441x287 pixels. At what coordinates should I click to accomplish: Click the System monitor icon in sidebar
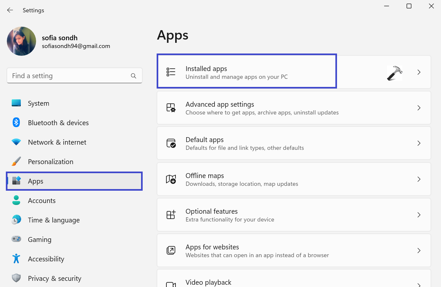pos(16,103)
